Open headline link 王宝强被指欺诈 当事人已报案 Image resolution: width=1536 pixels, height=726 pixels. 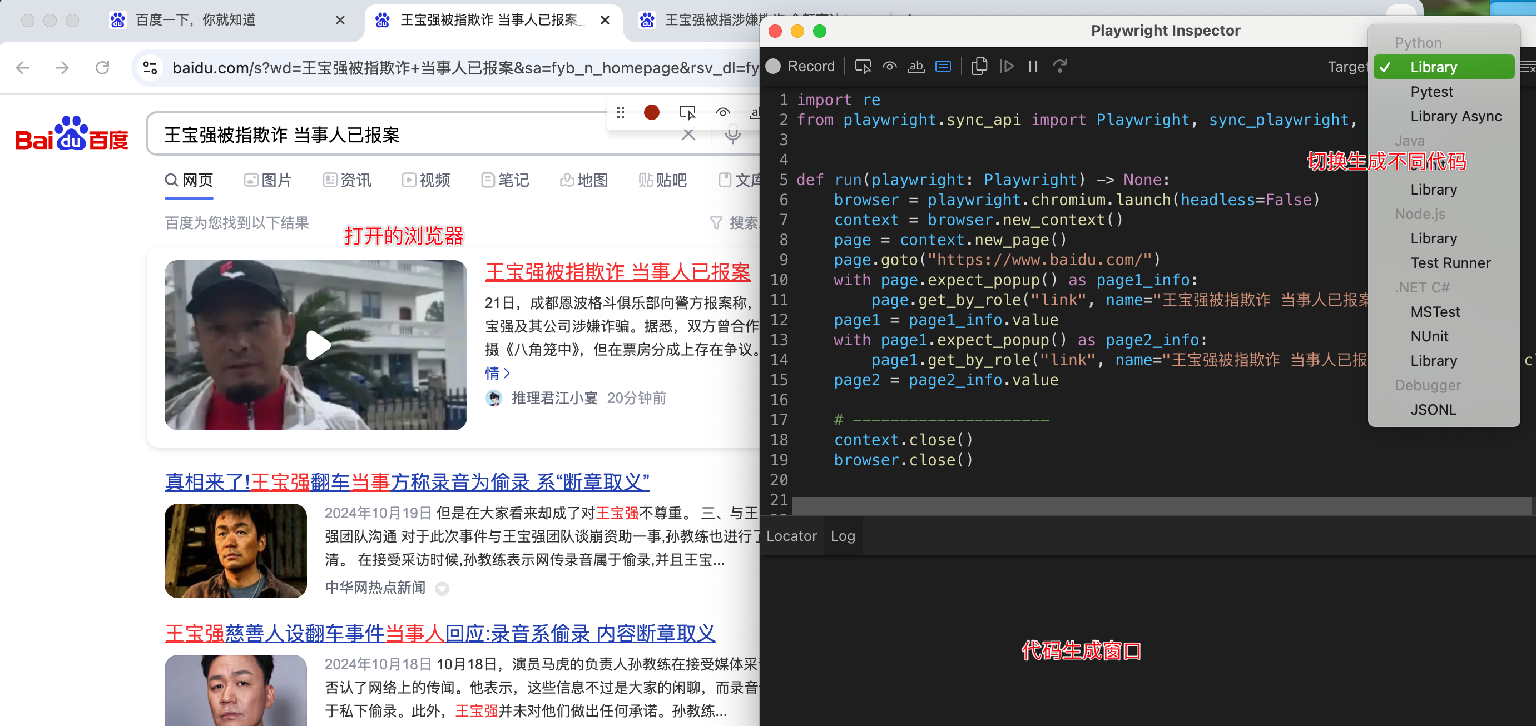617,272
